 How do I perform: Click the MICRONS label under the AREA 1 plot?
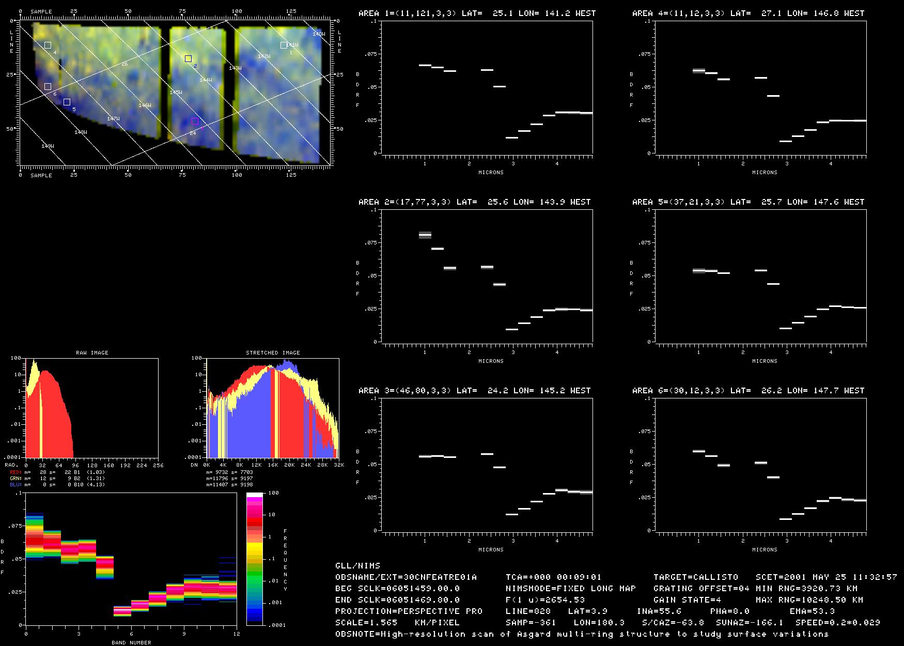[x=491, y=173]
